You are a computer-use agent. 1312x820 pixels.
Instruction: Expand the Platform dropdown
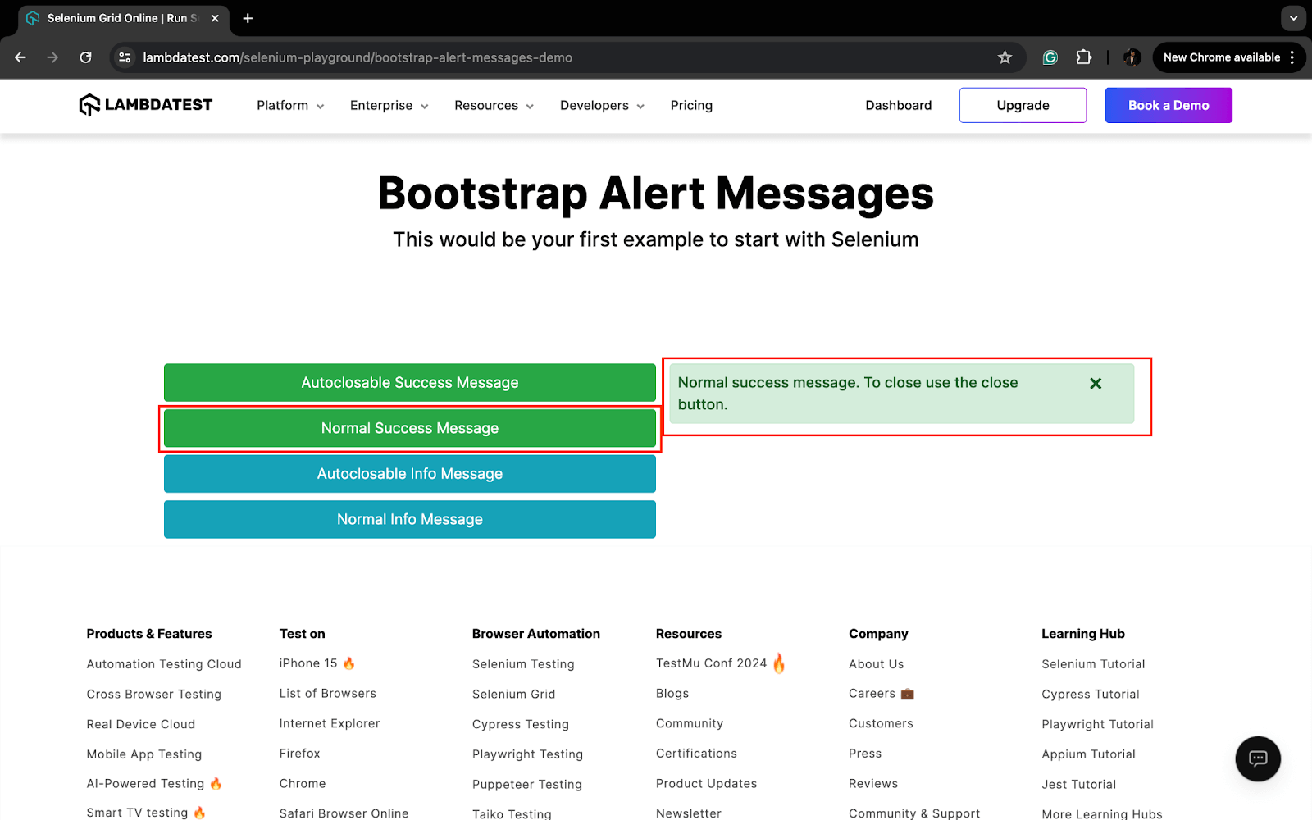coord(289,105)
